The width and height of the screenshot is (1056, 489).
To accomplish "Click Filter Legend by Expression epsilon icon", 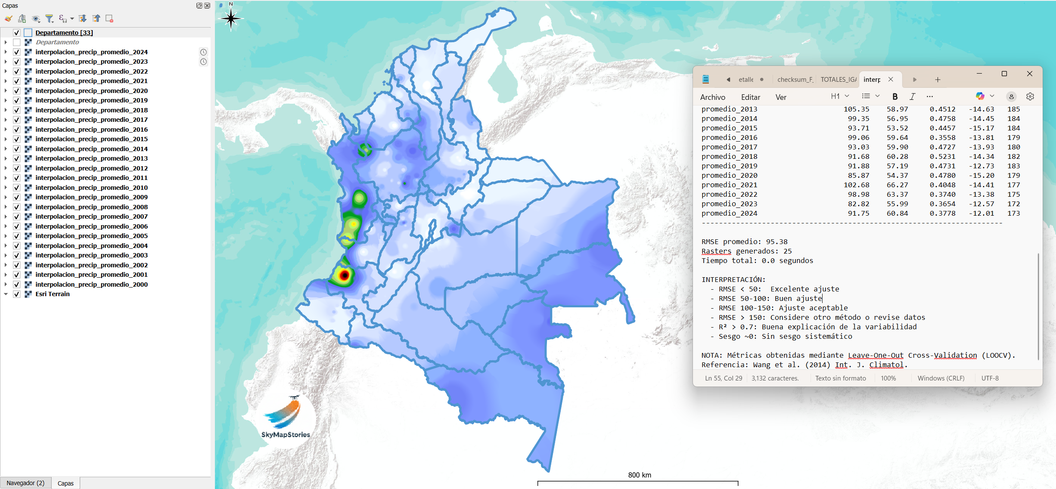I will click(x=63, y=19).
